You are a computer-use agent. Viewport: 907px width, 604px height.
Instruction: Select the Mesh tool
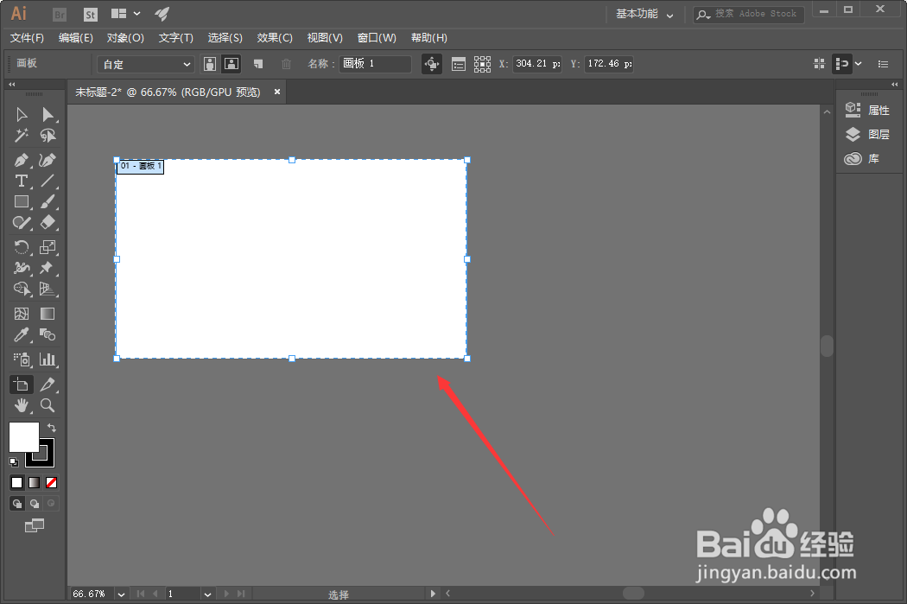point(22,314)
